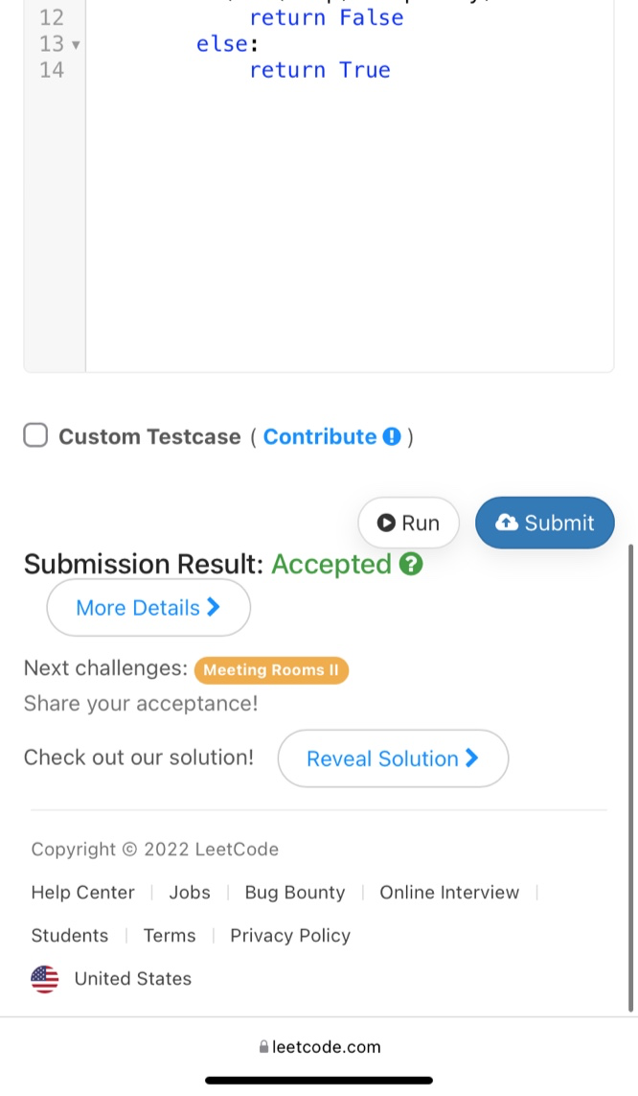
Task: Open the Bug Bounty footer link
Action: tap(295, 892)
